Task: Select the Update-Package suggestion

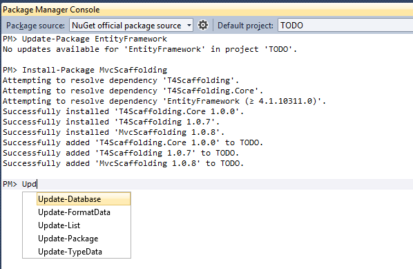Action: [x=68, y=239]
